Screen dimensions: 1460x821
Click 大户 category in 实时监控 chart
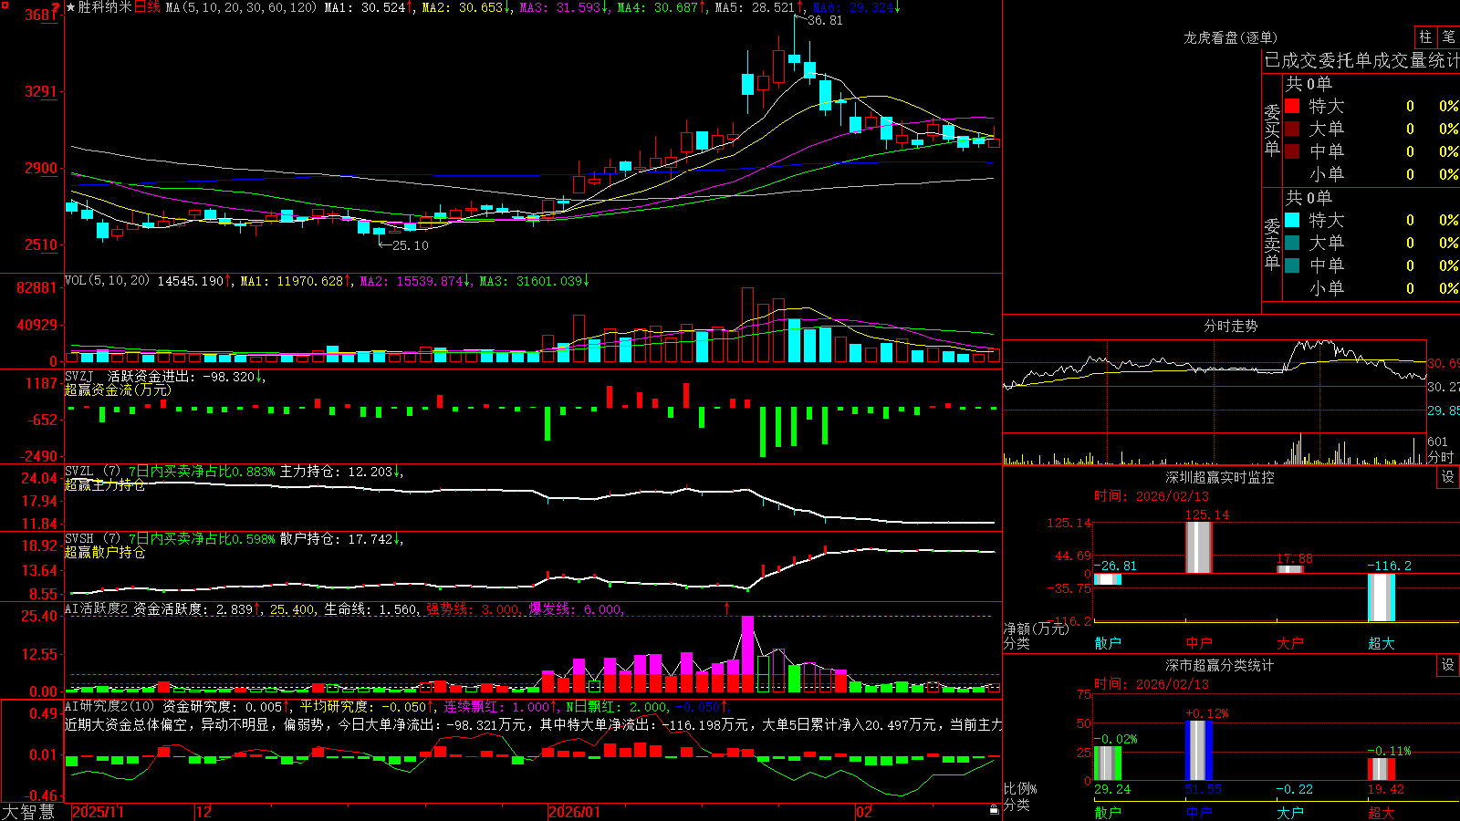(1290, 643)
